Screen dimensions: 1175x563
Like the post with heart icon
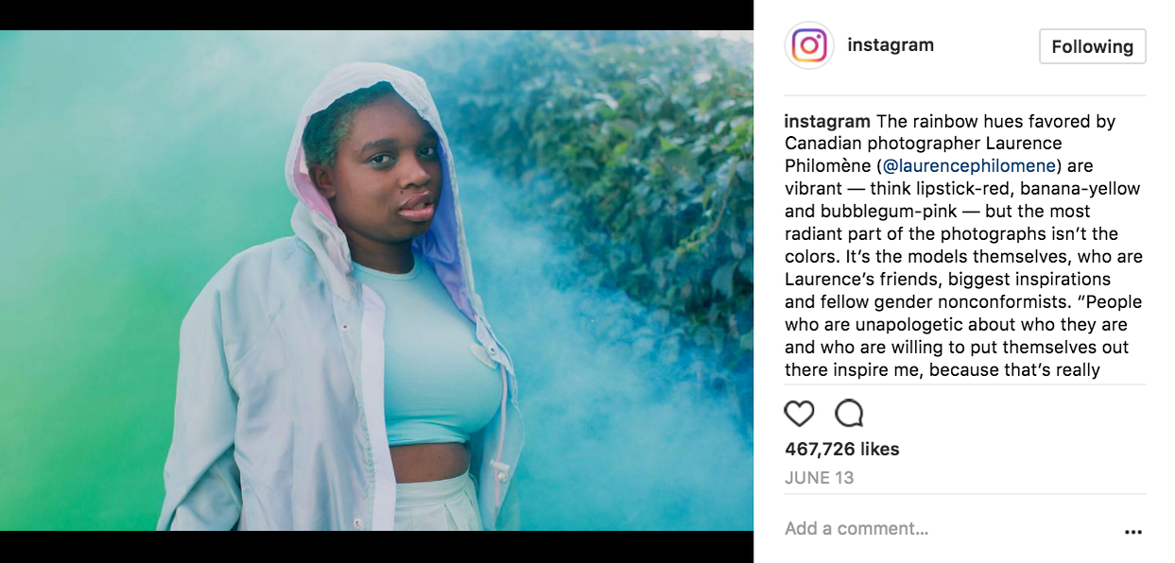[800, 414]
